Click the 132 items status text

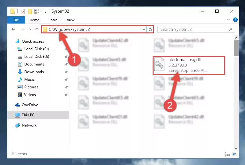pos(19,154)
